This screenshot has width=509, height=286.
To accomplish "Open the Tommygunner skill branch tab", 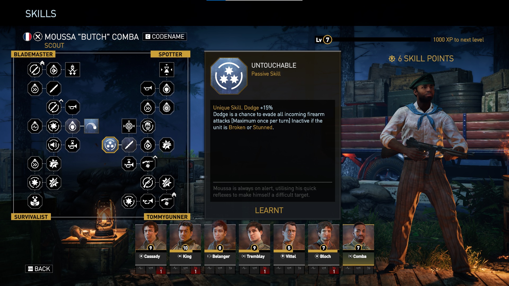I will click(x=167, y=217).
